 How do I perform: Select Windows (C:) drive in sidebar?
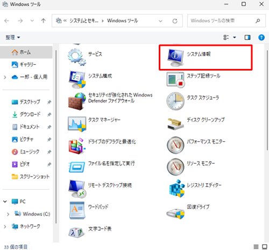[32, 214]
